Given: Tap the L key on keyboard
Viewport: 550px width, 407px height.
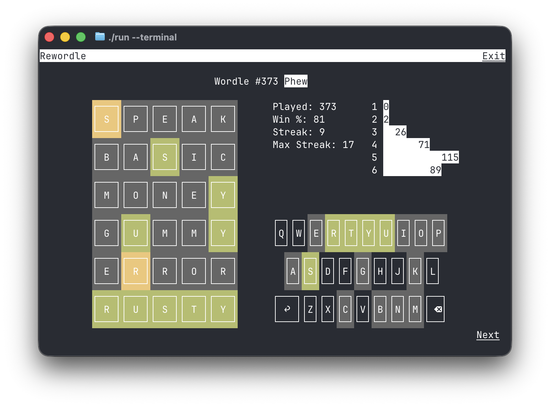Looking at the screenshot, I should point(433,271).
